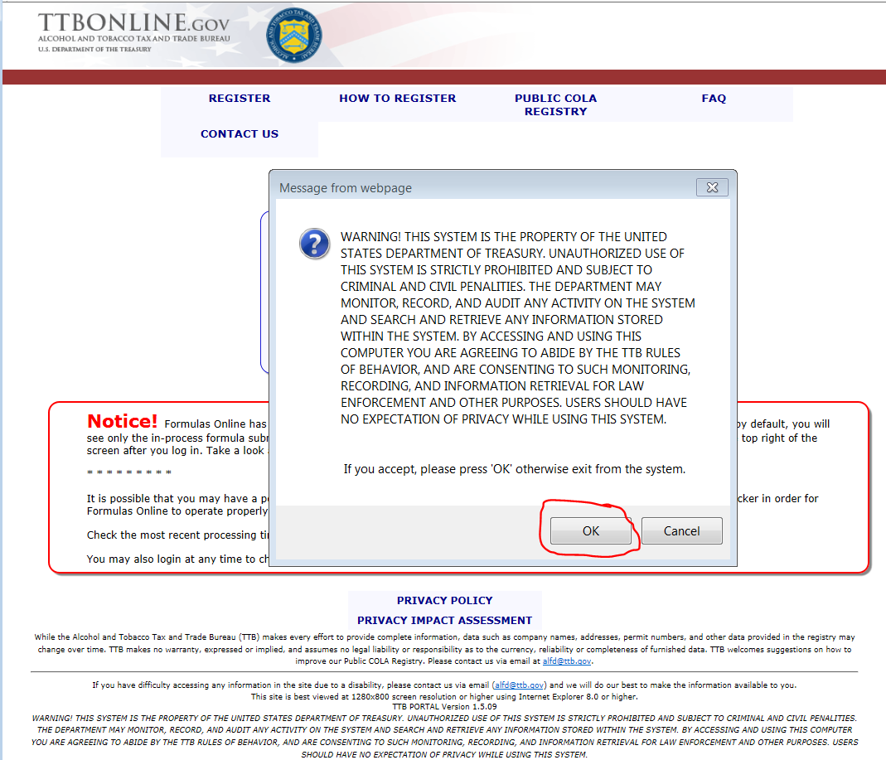Click the red Notice! heading

pos(122,421)
